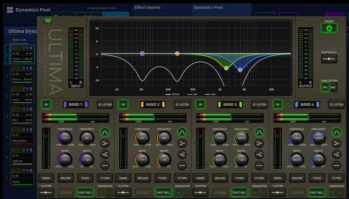
Task: Toggle Band 1 IN switch
Action: pyautogui.click(x=46, y=105)
